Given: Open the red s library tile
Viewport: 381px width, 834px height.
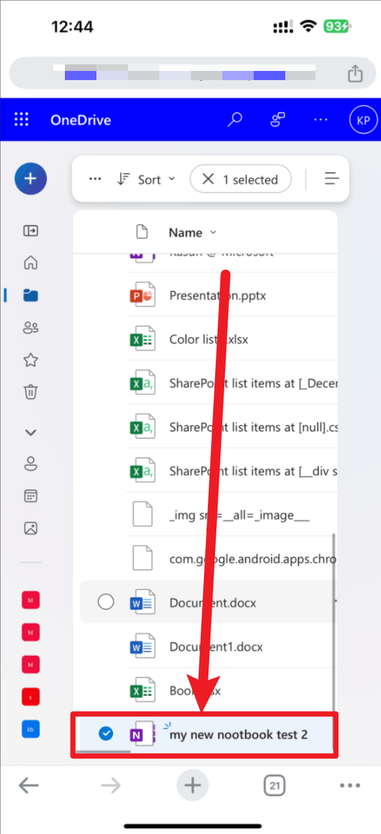Looking at the screenshot, I should pyautogui.click(x=31, y=697).
